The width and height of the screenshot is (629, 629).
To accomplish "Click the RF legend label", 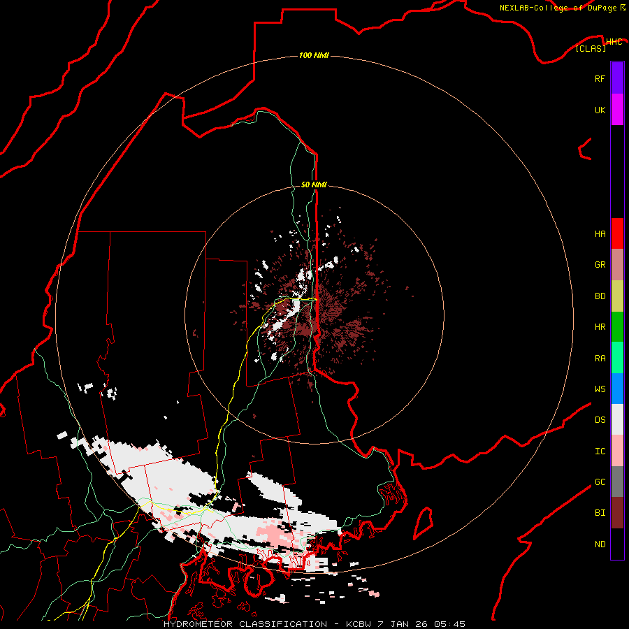I will (x=600, y=79).
